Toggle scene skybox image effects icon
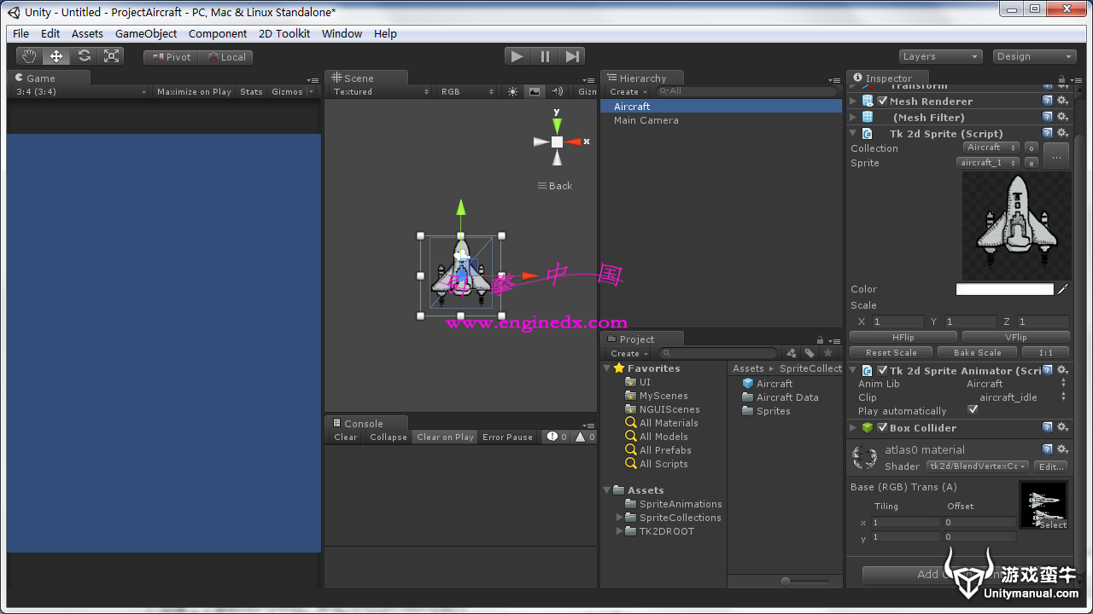Screen dimensions: 1093x614 click(535, 91)
